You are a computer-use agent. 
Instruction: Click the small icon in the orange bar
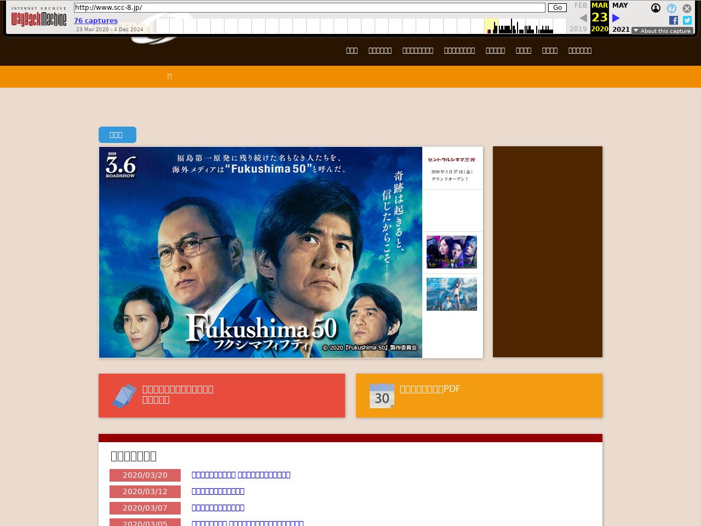coord(169,77)
